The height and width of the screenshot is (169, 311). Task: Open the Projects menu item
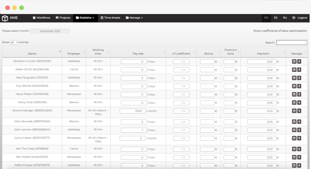(x=63, y=18)
